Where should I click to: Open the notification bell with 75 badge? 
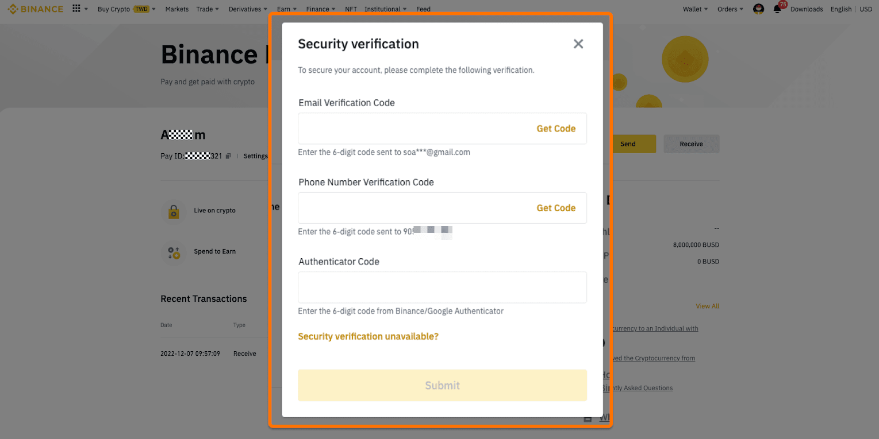point(777,9)
